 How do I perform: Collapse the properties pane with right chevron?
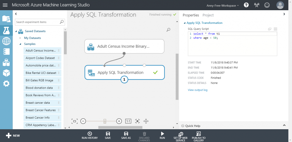coord(284,14)
